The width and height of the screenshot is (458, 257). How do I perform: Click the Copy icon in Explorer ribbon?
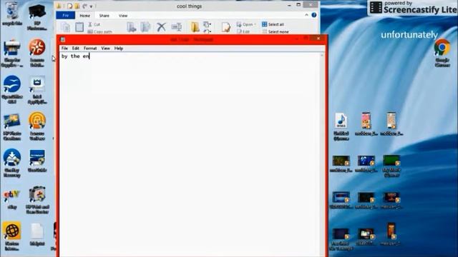tap(66, 27)
